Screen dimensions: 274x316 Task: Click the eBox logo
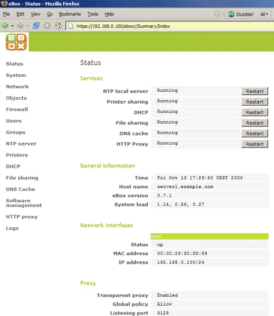(x=16, y=42)
